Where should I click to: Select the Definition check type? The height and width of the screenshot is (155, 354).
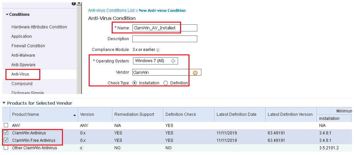tap(166, 83)
